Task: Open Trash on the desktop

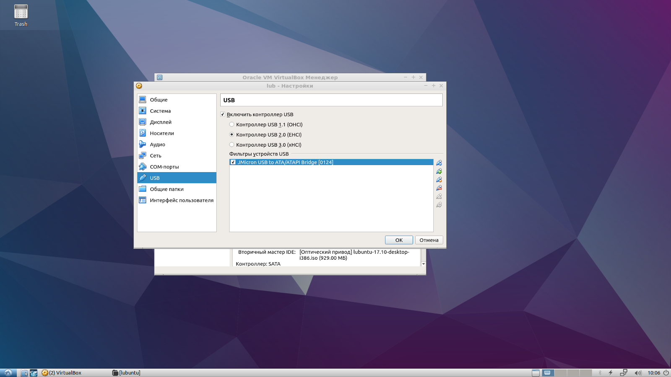Action: pos(21,15)
